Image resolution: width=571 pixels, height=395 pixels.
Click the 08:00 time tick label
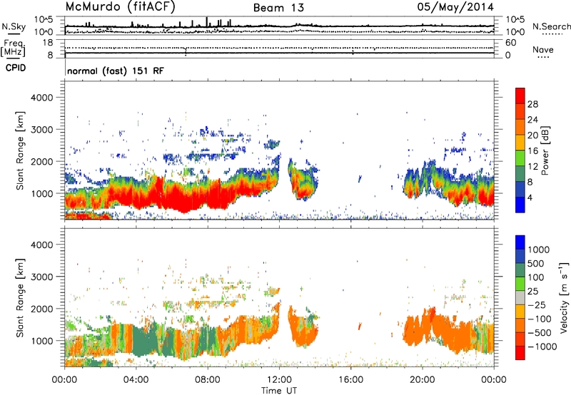pyautogui.click(x=208, y=380)
